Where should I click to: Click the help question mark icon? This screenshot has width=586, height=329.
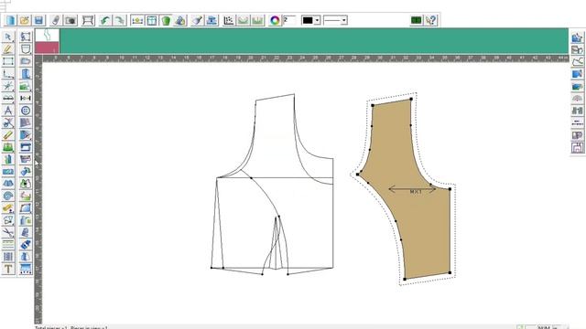[x=431, y=20]
